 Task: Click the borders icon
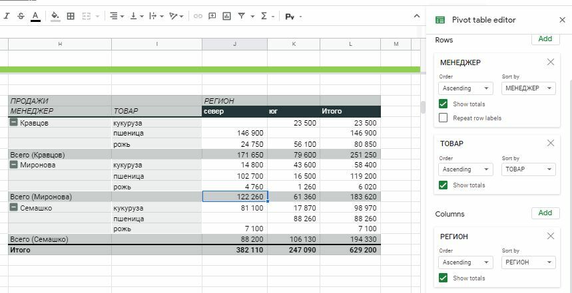(71, 16)
